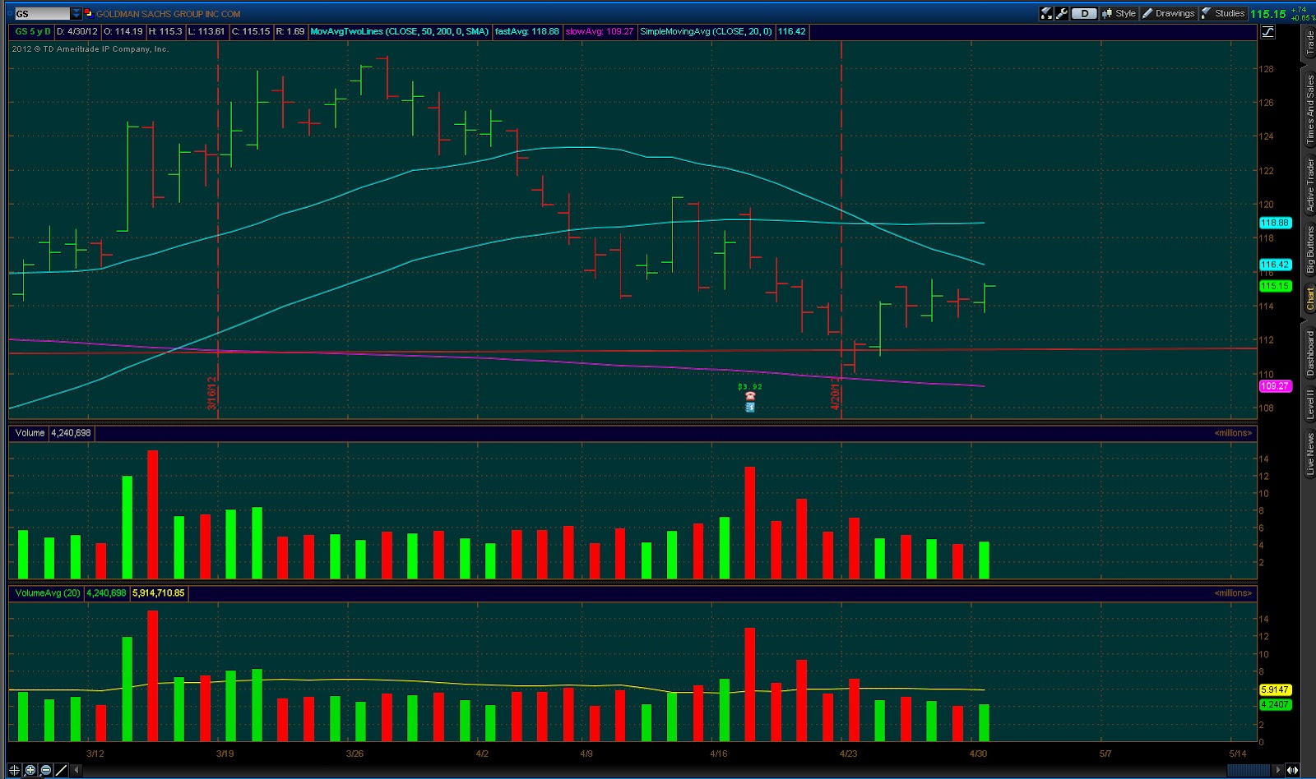Click the zoom in magnifier icon
Screen dimensions: 1316x779
[30, 770]
